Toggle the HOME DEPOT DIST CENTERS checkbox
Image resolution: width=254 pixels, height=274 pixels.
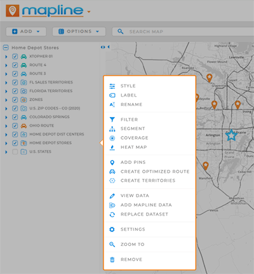[x=15, y=135]
